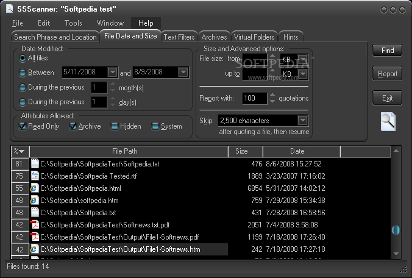
Task: Click the magnifier document icon below Exit
Action: (388, 122)
